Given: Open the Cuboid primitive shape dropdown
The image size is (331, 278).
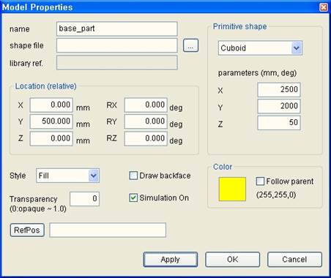Looking at the screenshot, I should [260, 48].
